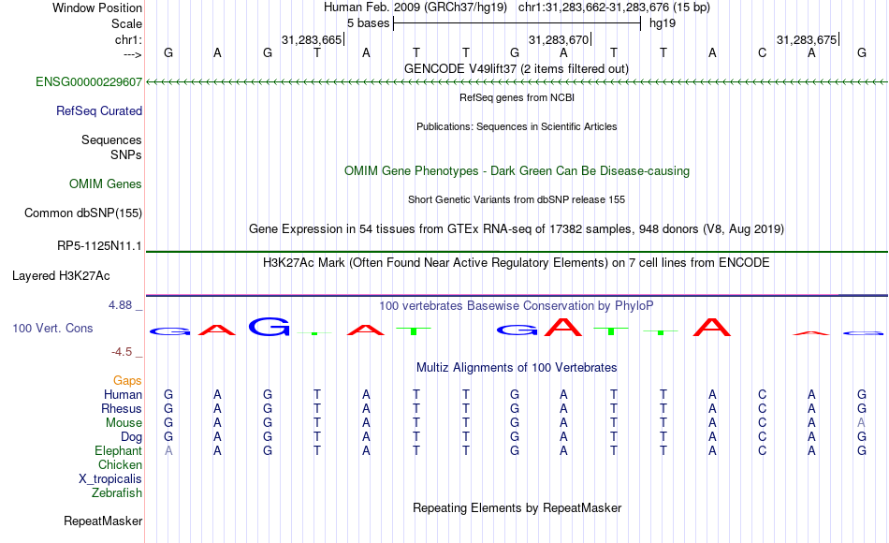This screenshot has width=889, height=543.
Task: Click the Gaps row label
Action: click(x=127, y=380)
